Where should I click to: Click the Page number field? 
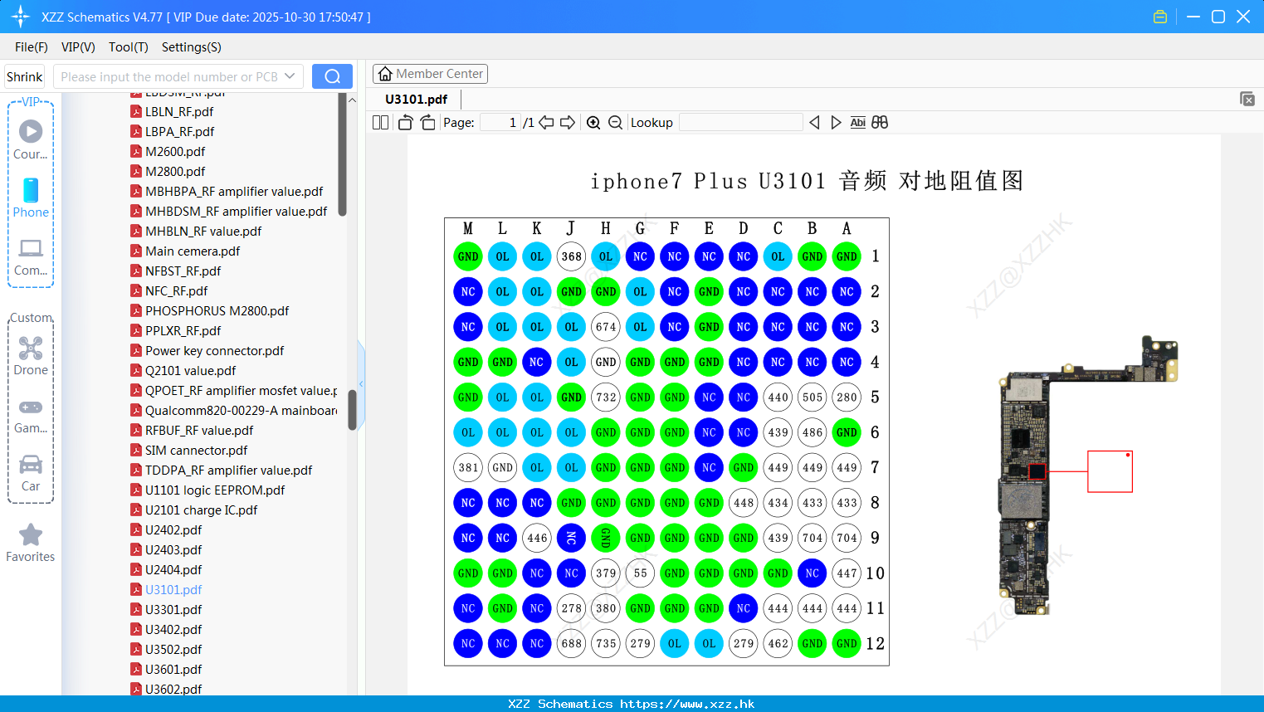tap(500, 123)
